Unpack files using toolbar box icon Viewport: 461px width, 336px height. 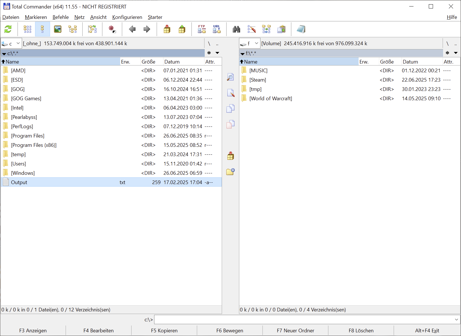pyautogui.click(x=182, y=29)
